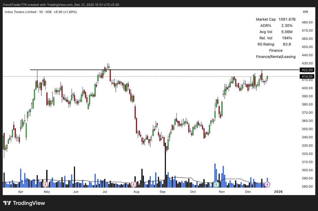Click the 440.00 price axis label
The height and width of the screenshot is (211, 318).
(x=307, y=55)
